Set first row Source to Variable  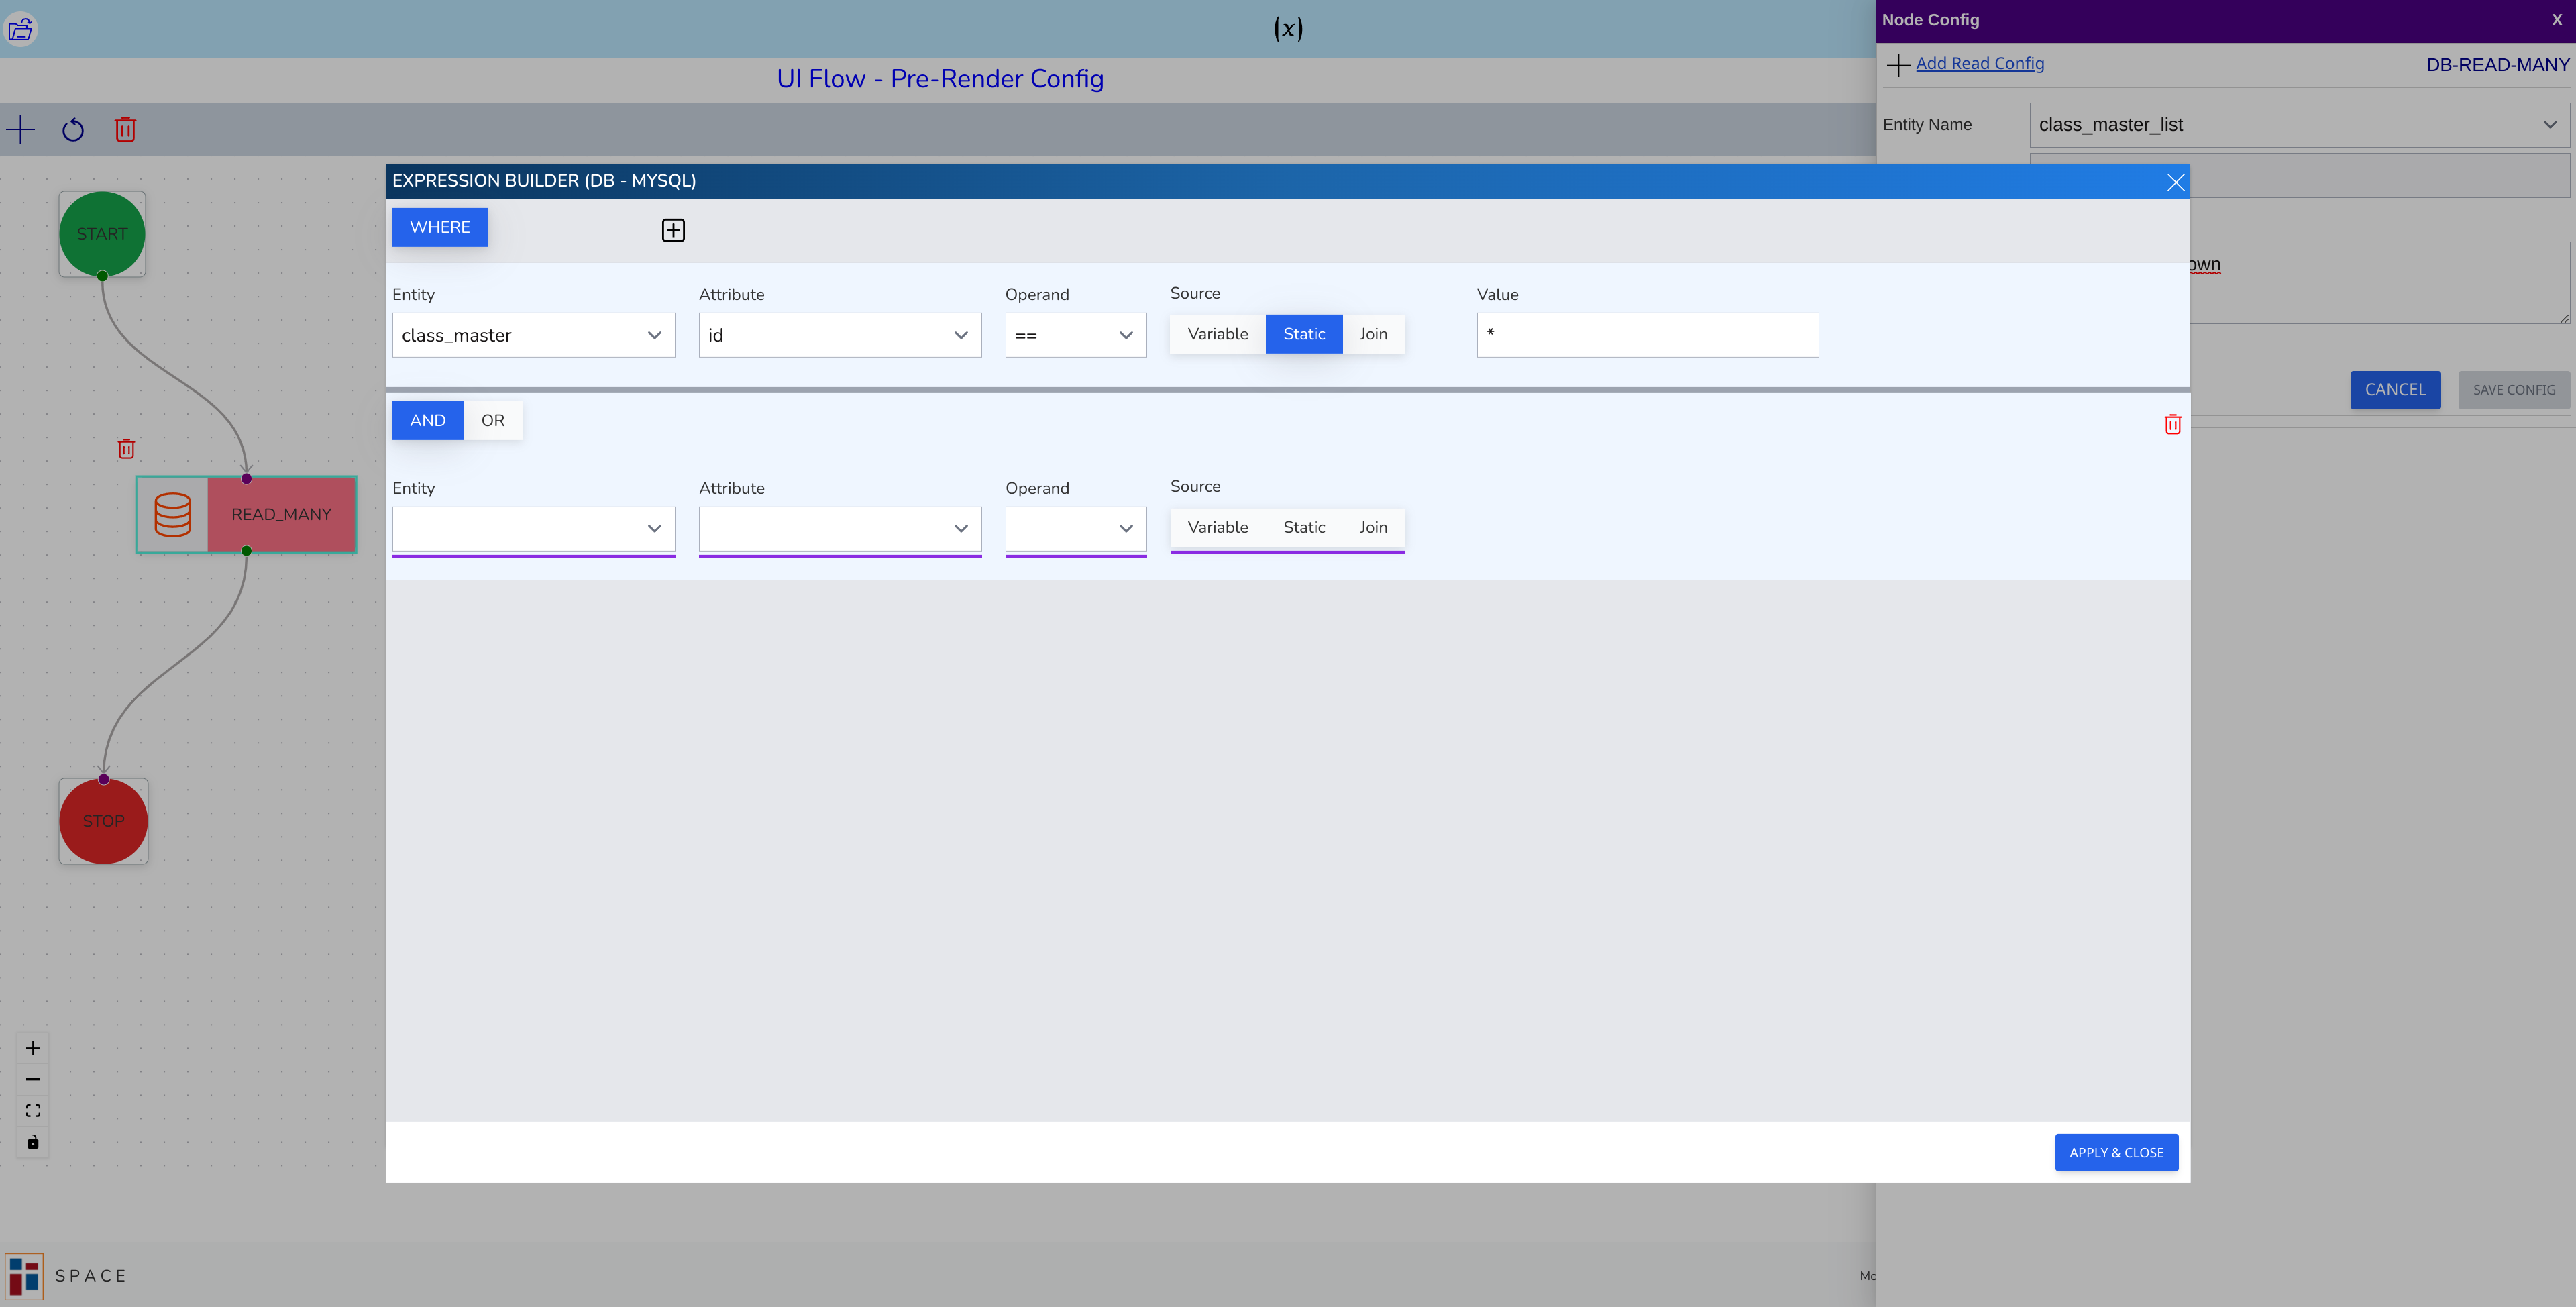coord(1217,334)
